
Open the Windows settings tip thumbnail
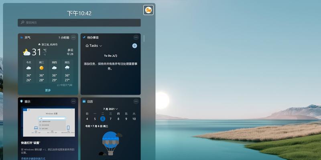[49, 122]
